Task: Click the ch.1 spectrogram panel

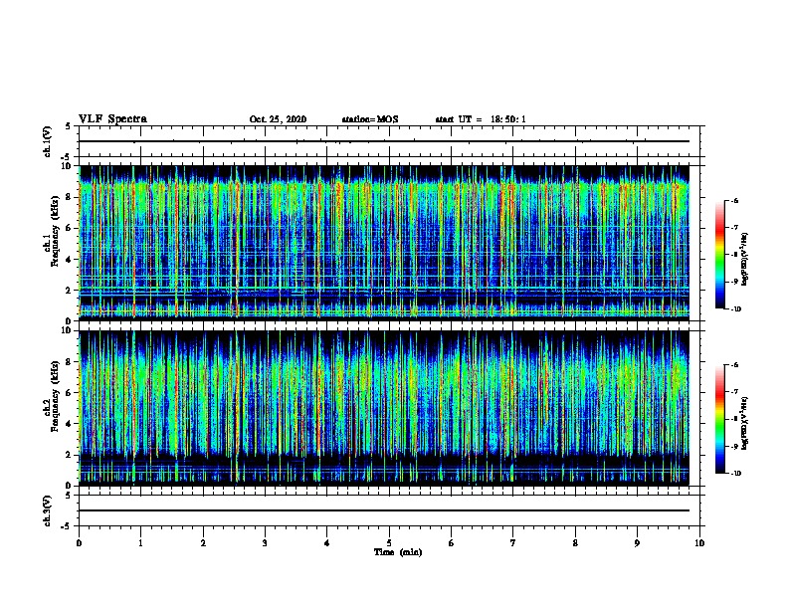Action: (384, 243)
